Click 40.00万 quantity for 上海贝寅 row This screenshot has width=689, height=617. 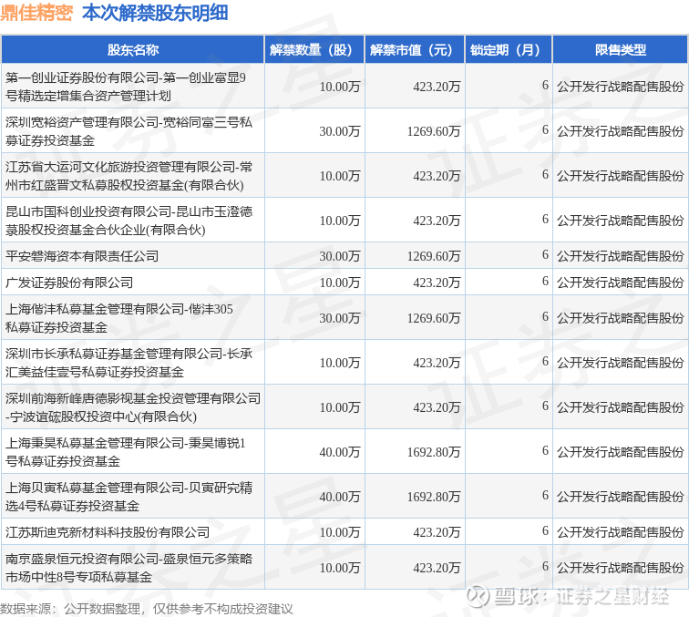tap(340, 497)
